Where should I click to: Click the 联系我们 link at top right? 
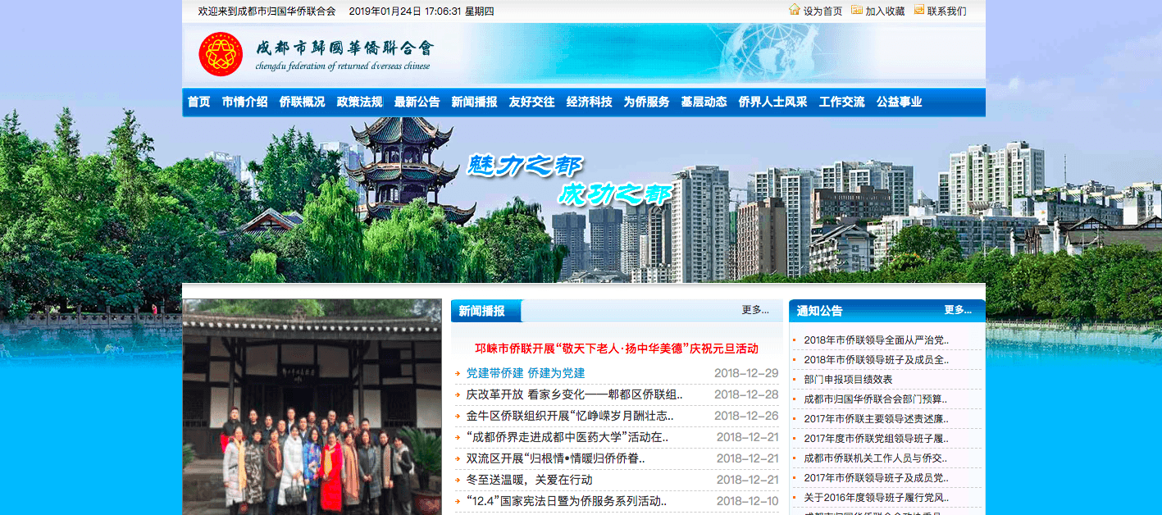(946, 11)
